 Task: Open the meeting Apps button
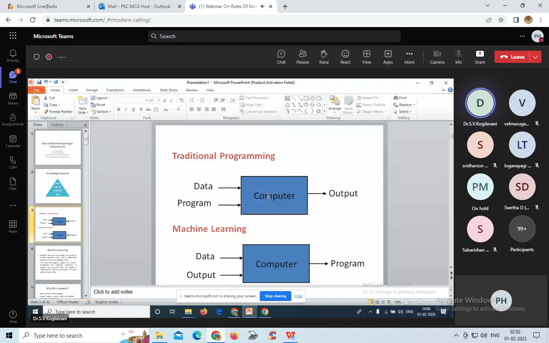[388, 57]
